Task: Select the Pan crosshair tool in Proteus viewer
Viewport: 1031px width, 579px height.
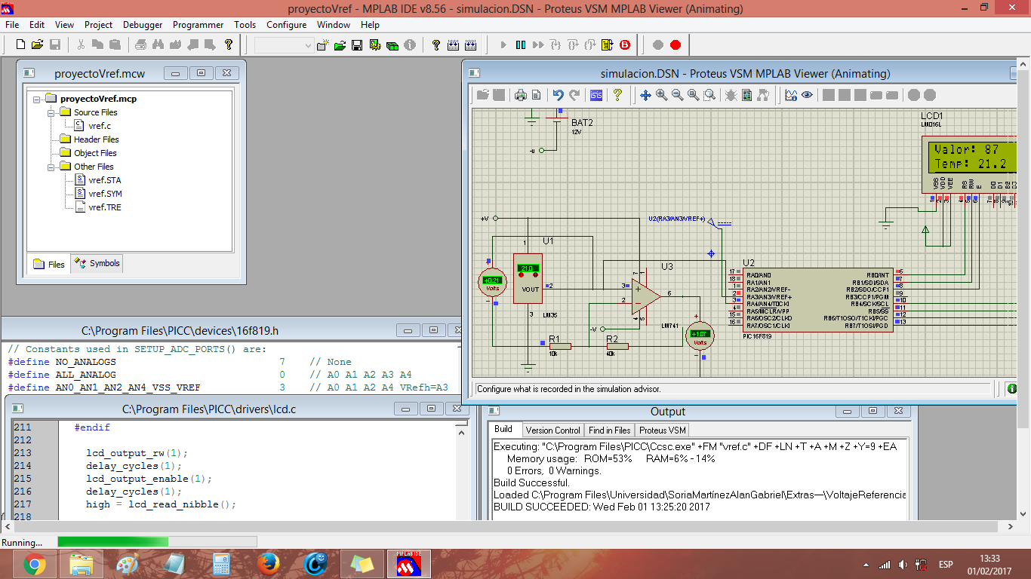Action: (x=645, y=95)
